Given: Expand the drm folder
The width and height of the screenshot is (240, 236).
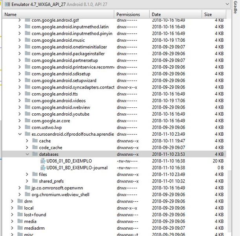Looking at the screenshot, I should (12, 201).
